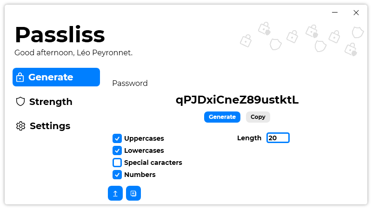372x209 pixels.
Task: Click the Copy button
Action: (258, 117)
